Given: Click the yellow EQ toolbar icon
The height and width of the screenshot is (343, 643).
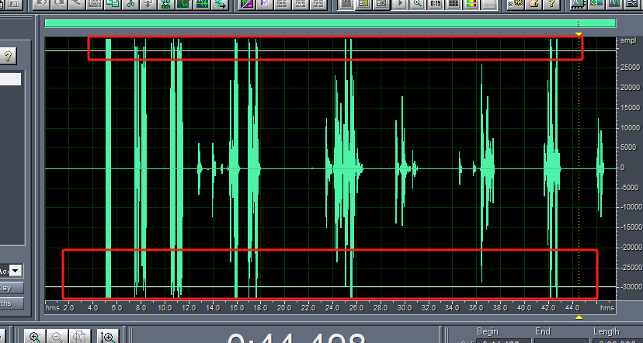Looking at the screenshot, I should point(363,3).
